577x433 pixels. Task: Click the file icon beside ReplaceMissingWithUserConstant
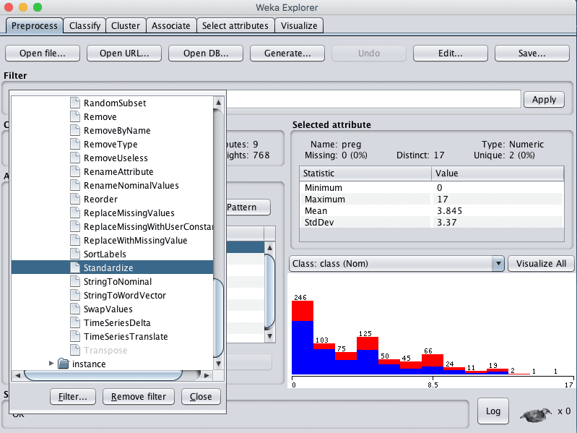pyautogui.click(x=75, y=226)
